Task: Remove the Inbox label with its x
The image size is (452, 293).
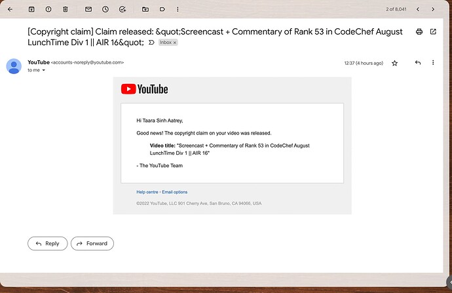Action: tap(175, 43)
